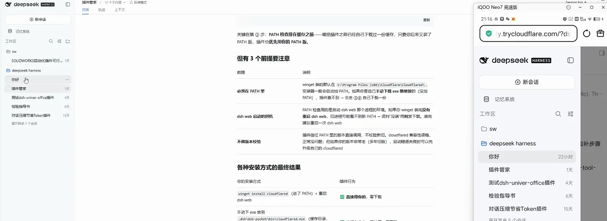Open the 12 个子代理 dropdown
This screenshot has width=607, height=221.
(x=115, y=2)
